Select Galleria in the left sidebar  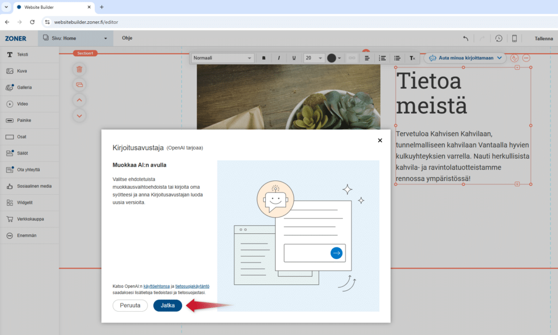(x=25, y=87)
